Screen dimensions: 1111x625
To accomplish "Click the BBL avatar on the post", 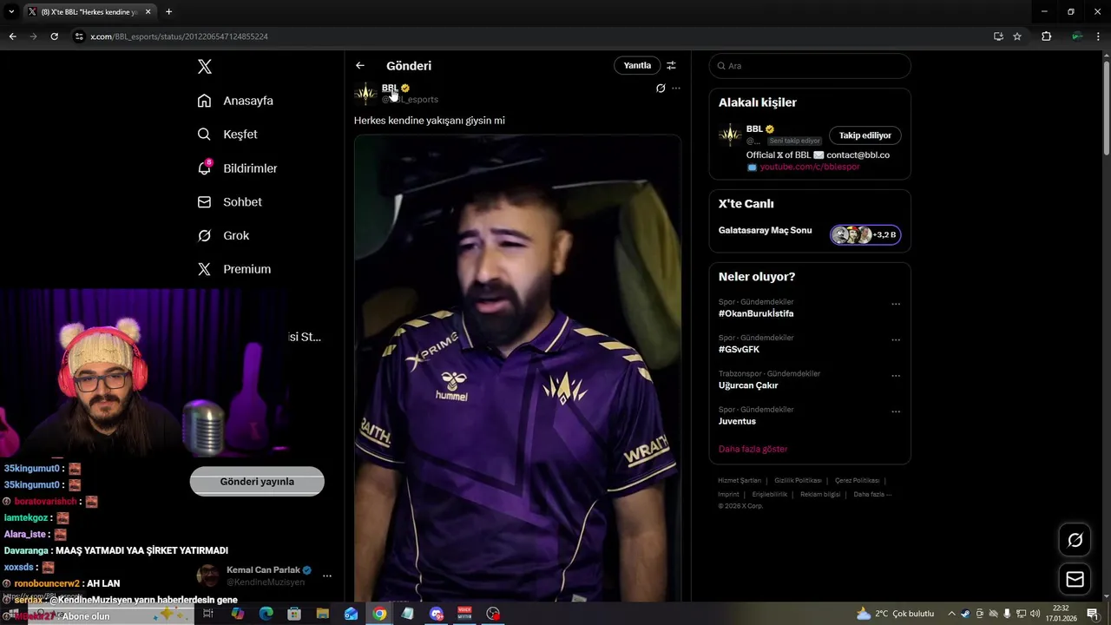I will tap(365, 93).
